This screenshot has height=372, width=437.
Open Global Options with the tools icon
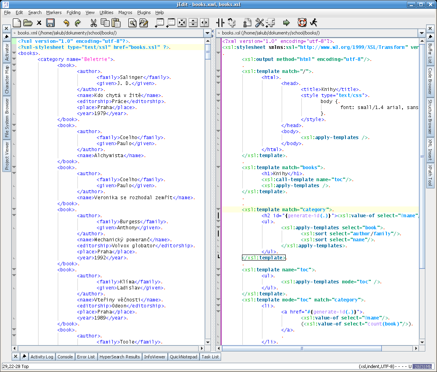point(259,22)
